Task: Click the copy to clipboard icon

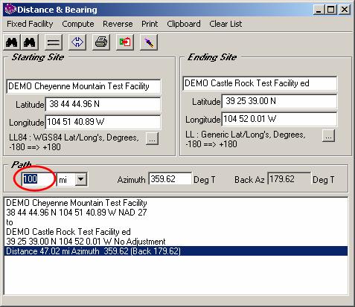Action: (125, 42)
